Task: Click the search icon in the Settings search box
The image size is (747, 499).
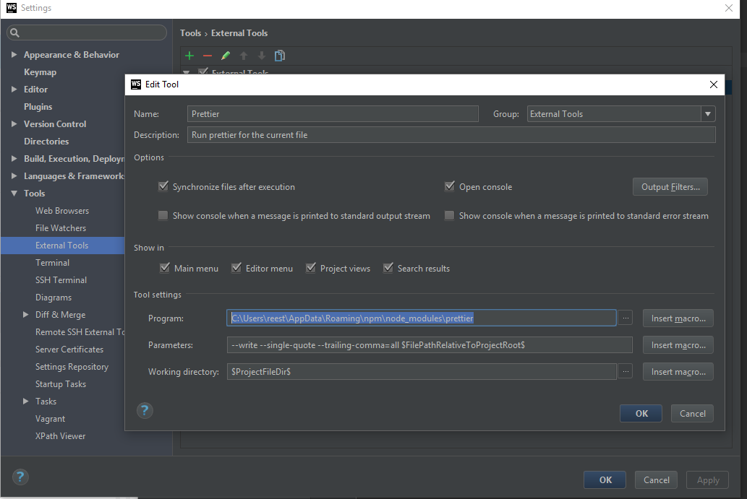Action: pyautogui.click(x=14, y=32)
